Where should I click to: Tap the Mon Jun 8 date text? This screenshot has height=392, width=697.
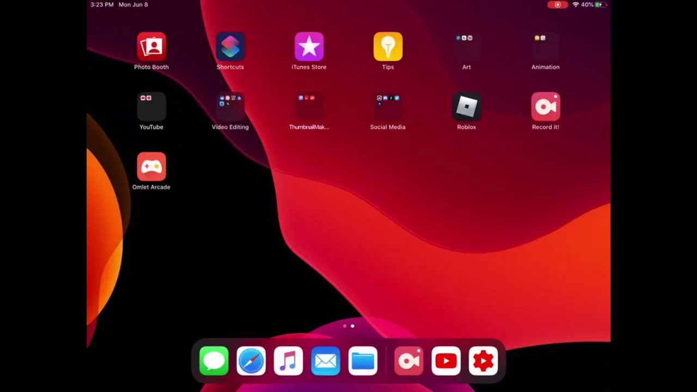(x=133, y=4)
